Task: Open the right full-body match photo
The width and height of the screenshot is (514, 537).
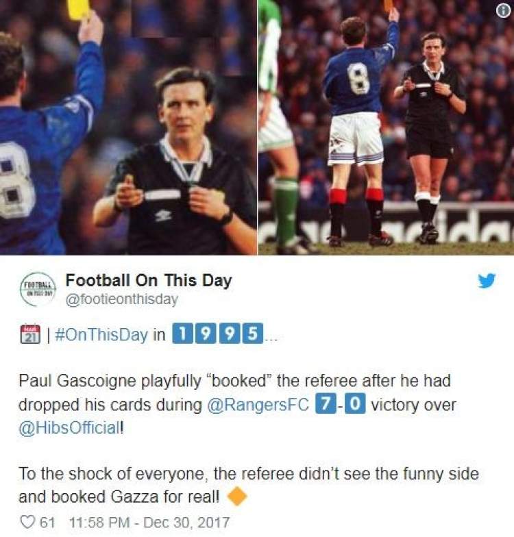Action: point(387,127)
